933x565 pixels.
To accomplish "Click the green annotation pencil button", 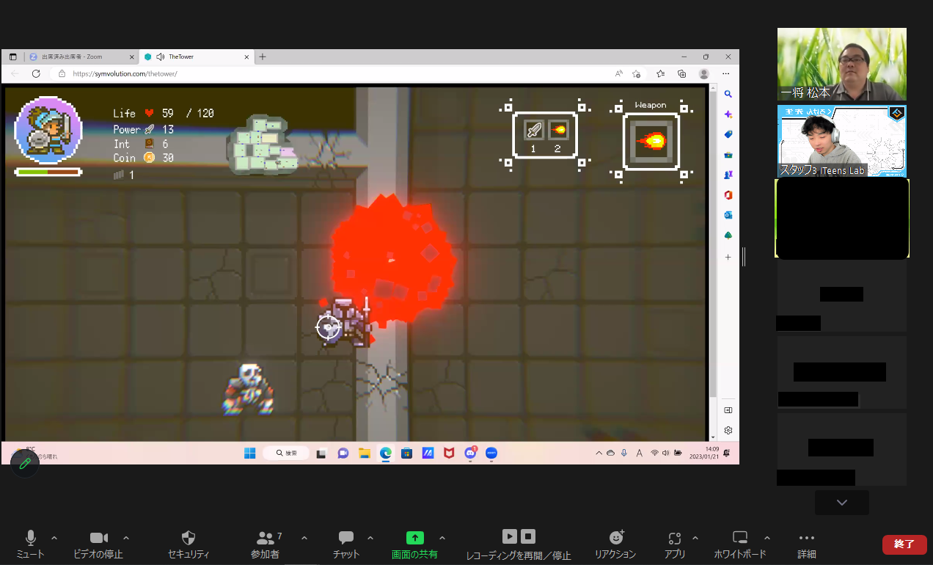I will pyautogui.click(x=25, y=463).
